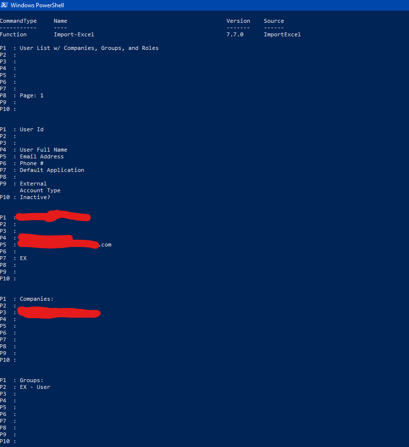The height and width of the screenshot is (447, 409).
Task: Click the CommandType column header
Action: click(18, 21)
